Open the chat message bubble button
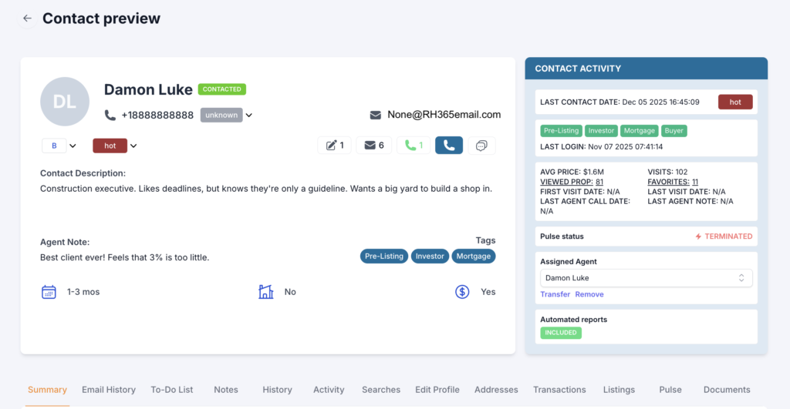This screenshot has width=790, height=409. (481, 146)
